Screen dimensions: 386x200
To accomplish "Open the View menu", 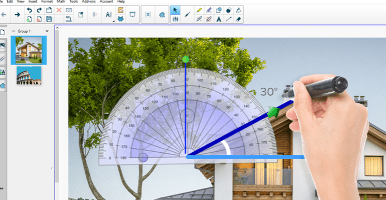I will (21, 2).
